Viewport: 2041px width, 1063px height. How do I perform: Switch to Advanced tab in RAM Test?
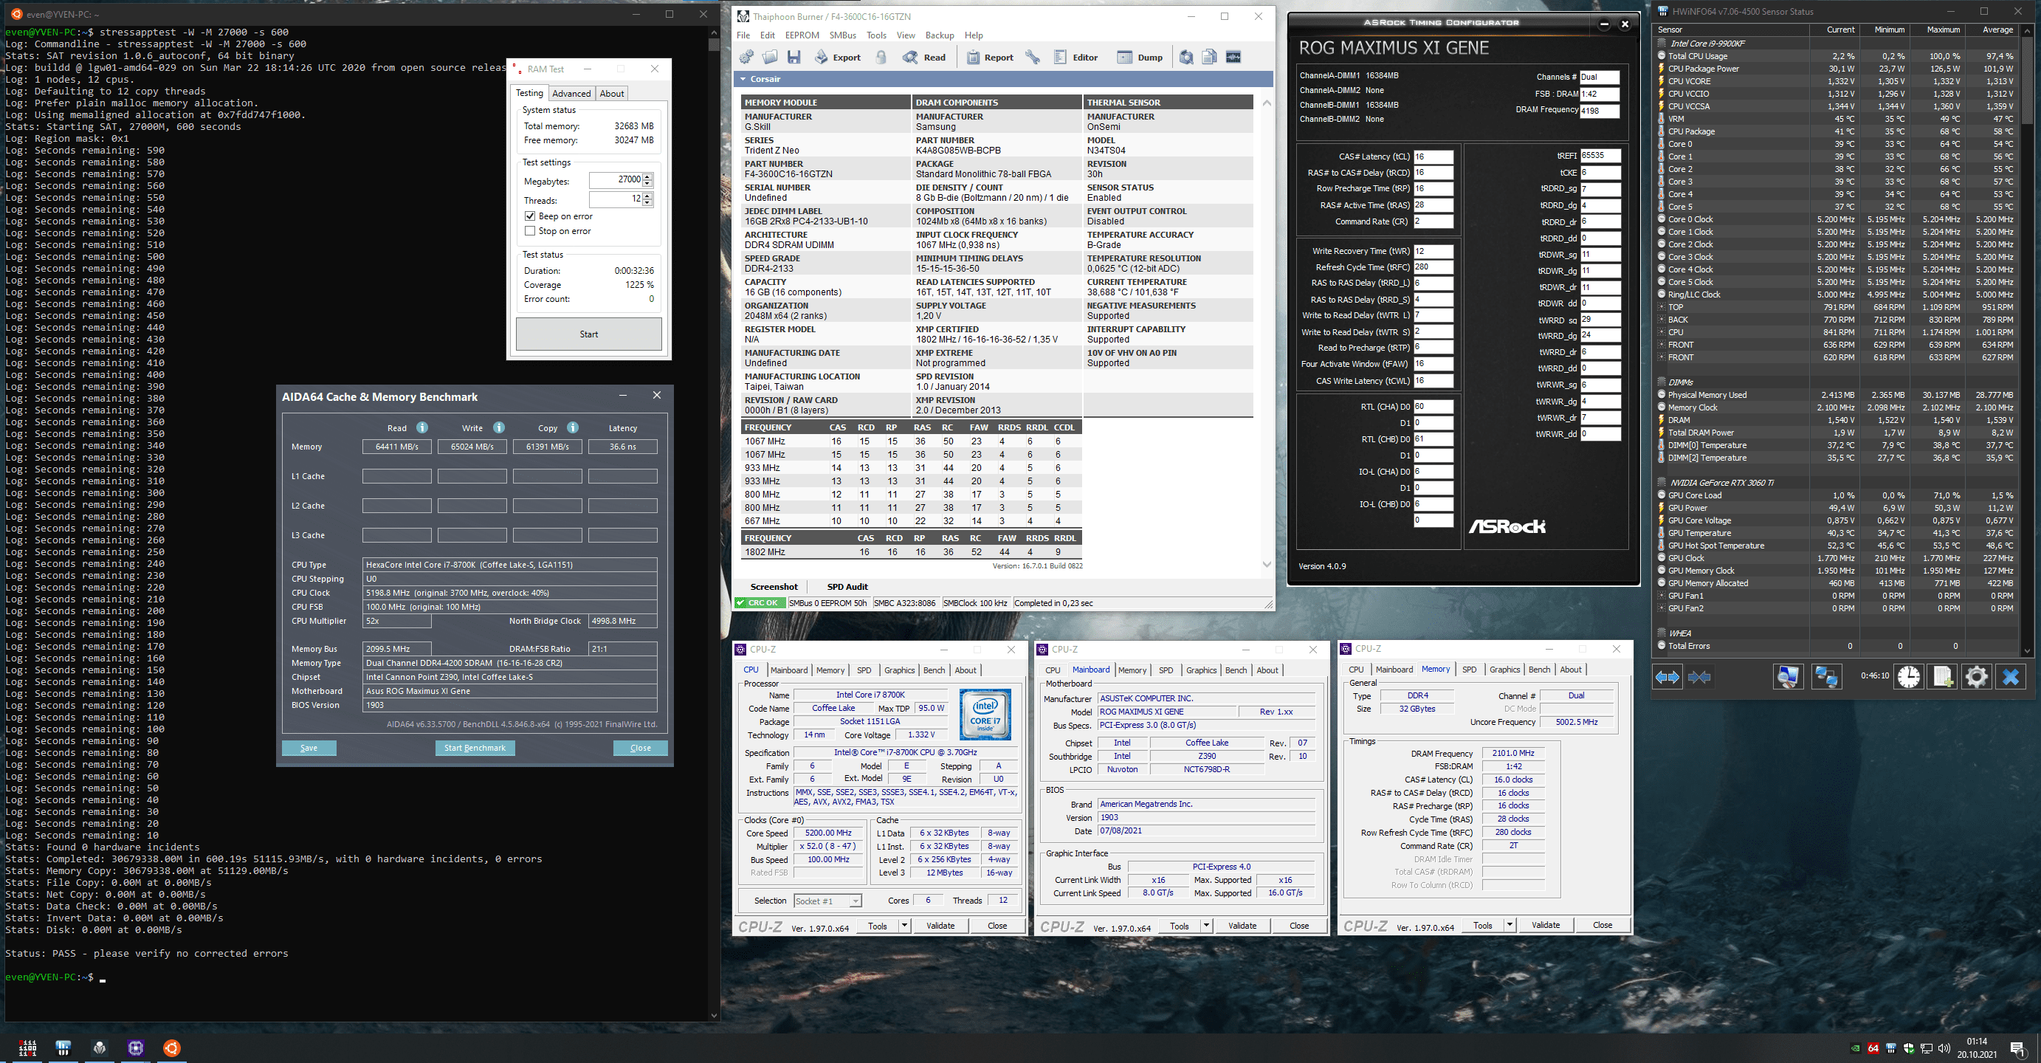[571, 94]
